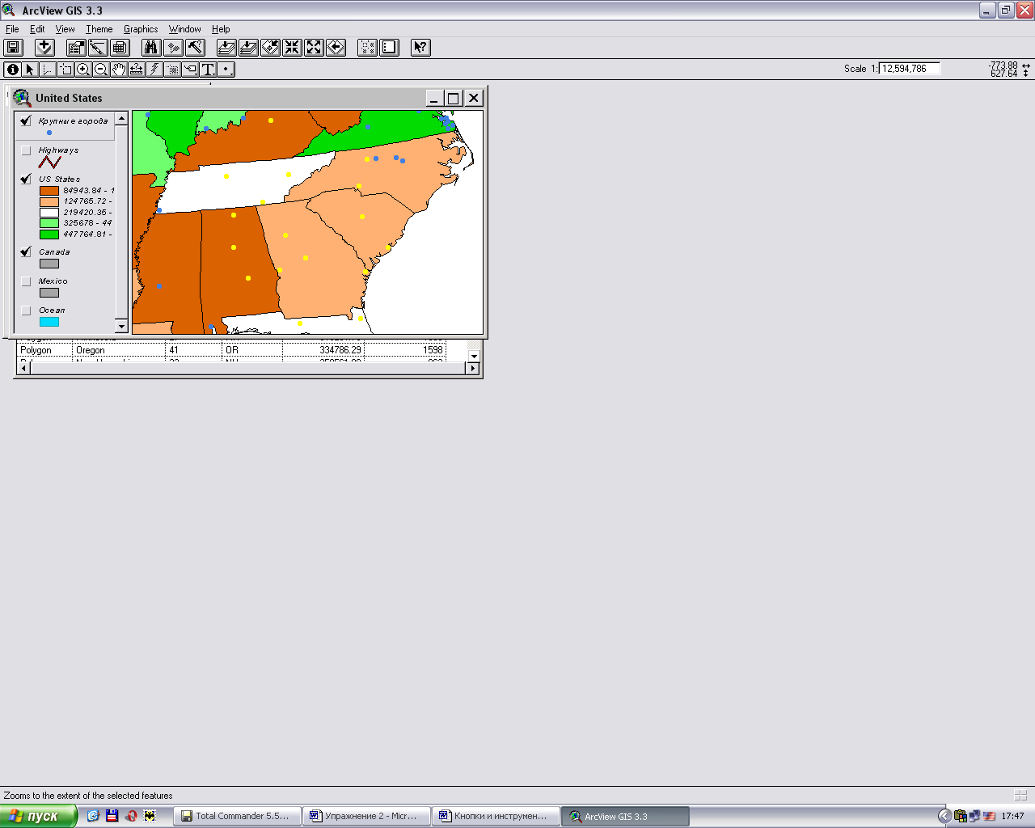Uncheck the US States theme
This screenshot has height=828, width=1035.
pyautogui.click(x=26, y=180)
